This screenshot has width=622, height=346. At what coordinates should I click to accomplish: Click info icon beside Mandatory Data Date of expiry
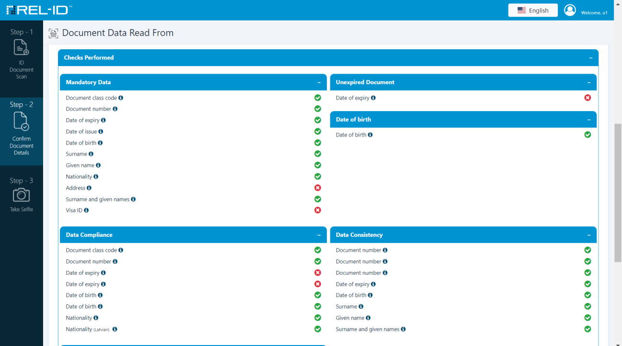tap(103, 120)
